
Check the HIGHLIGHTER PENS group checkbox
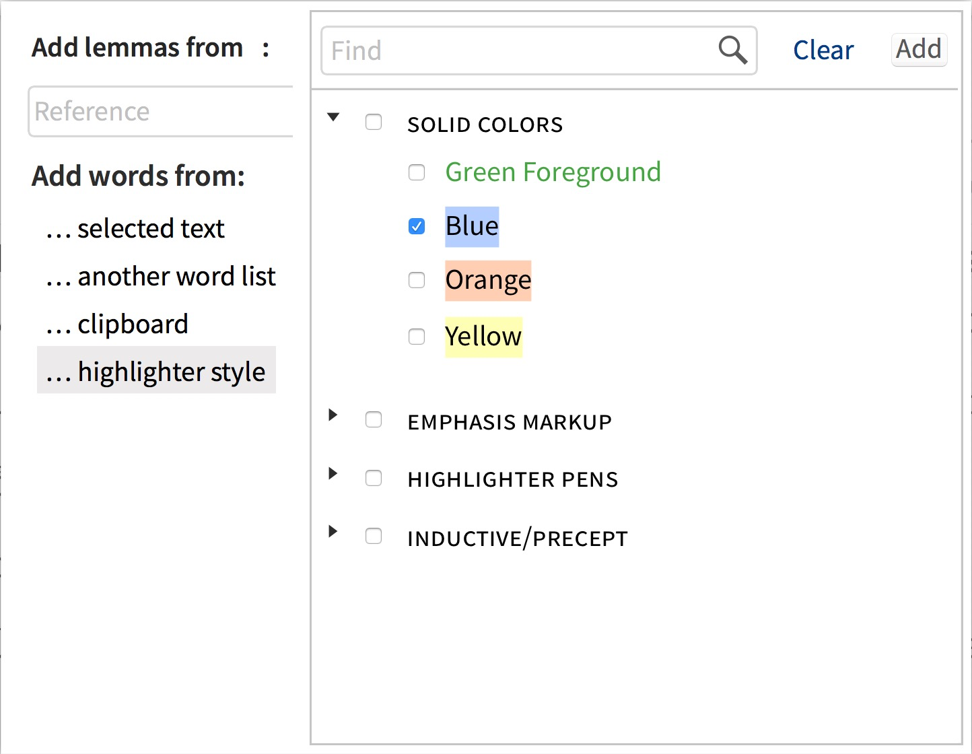pos(374,478)
